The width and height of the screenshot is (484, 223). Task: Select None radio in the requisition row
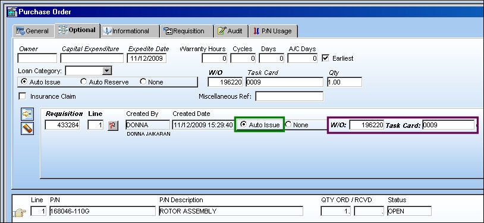[x=288, y=124]
